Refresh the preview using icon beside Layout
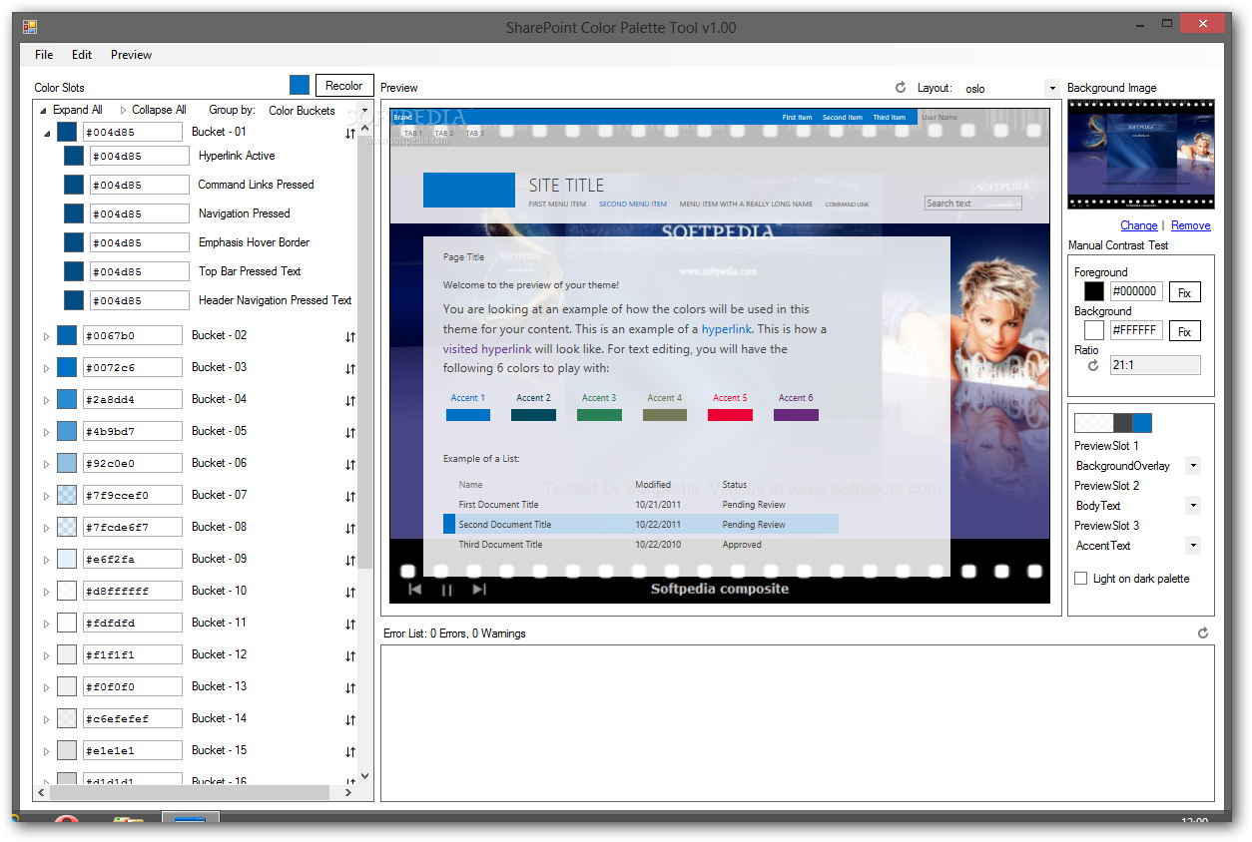 [901, 88]
